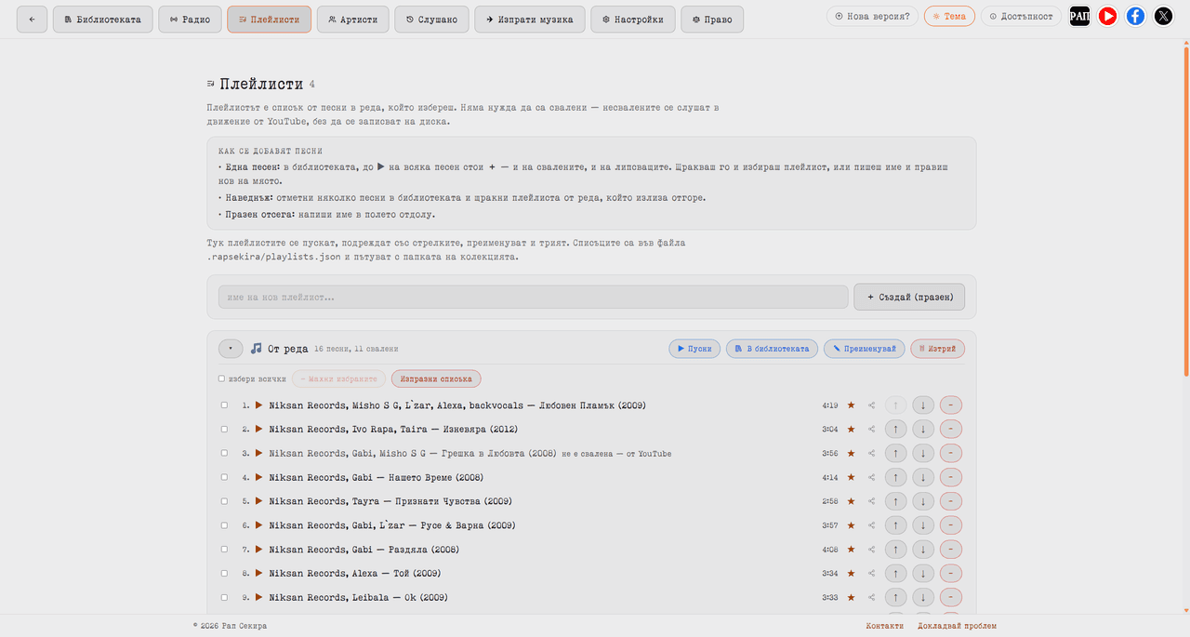Screen dimensions: 1190x637
Task: Select checkbox for song 4 Нашето Време
Action: coord(224,477)
